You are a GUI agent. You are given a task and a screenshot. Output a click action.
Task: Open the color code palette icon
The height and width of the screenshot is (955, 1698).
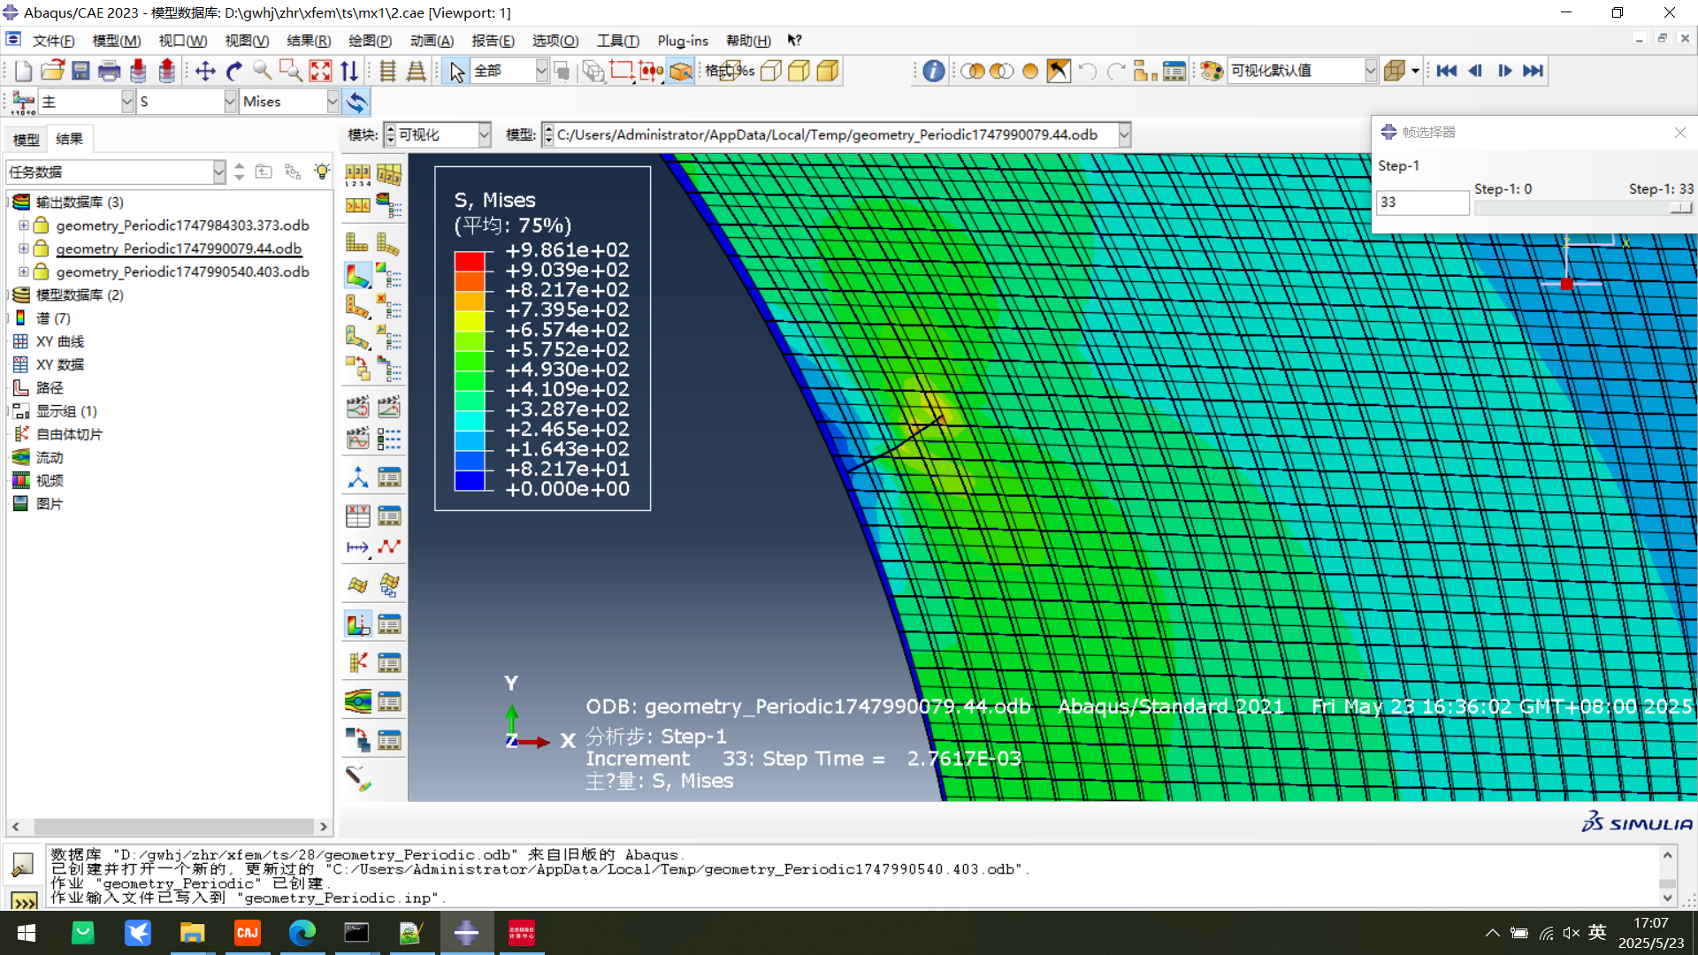[x=1212, y=71]
